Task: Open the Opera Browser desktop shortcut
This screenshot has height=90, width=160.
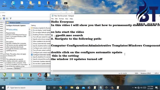Action: tap(39, 77)
